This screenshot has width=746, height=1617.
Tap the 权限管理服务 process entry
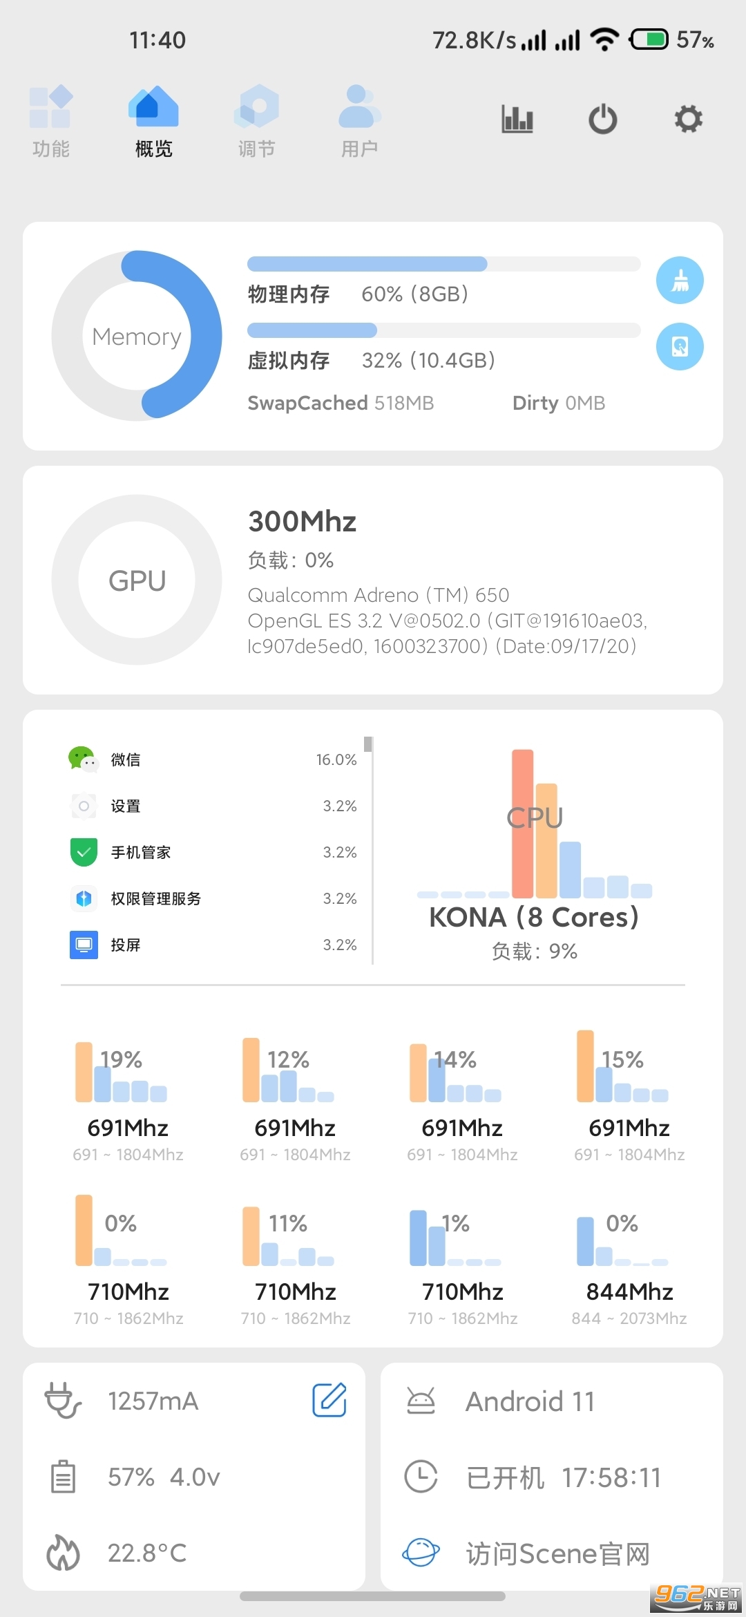coord(156,898)
